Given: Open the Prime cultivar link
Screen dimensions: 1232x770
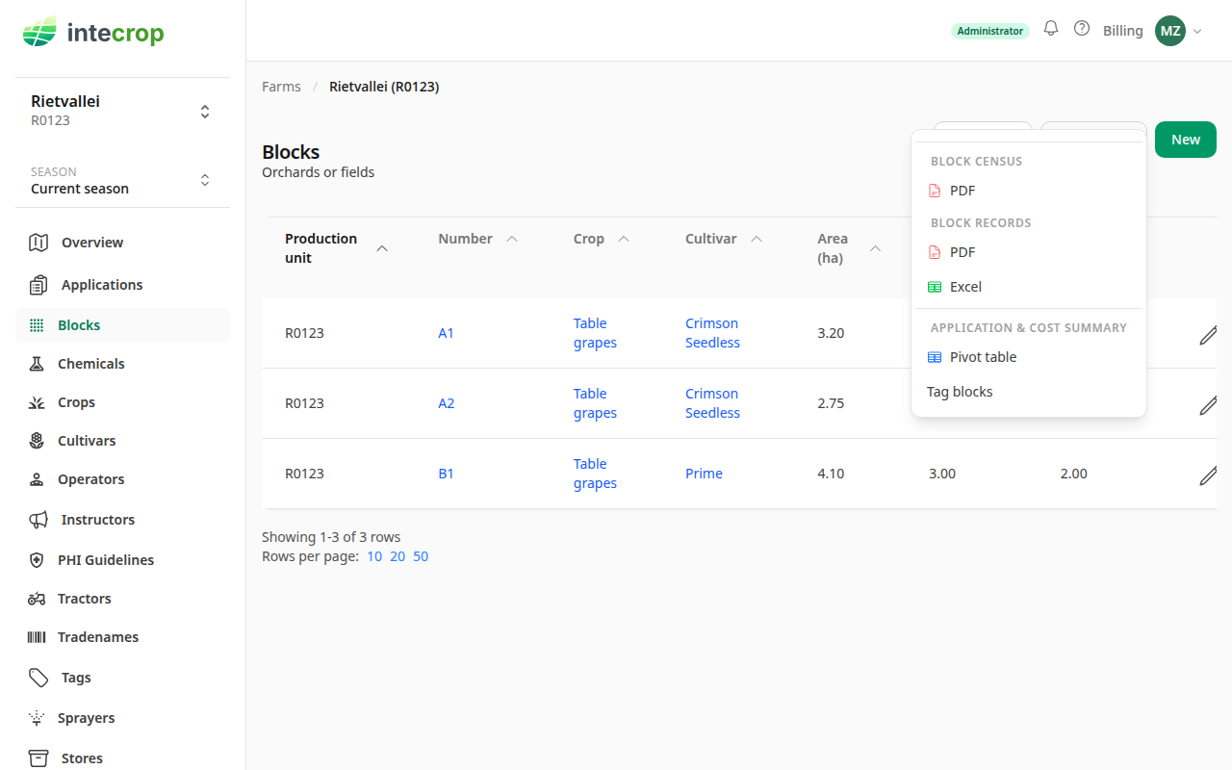Looking at the screenshot, I should coord(704,474).
